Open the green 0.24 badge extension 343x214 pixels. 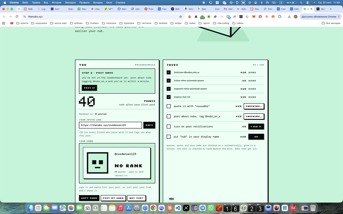pos(202,17)
